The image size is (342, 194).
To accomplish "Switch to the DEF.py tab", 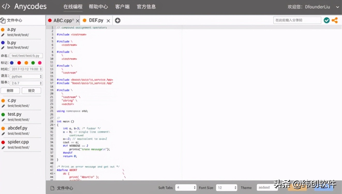I will (x=96, y=20).
